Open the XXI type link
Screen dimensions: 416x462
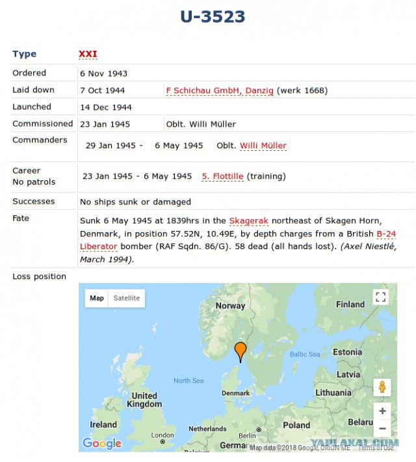point(88,54)
